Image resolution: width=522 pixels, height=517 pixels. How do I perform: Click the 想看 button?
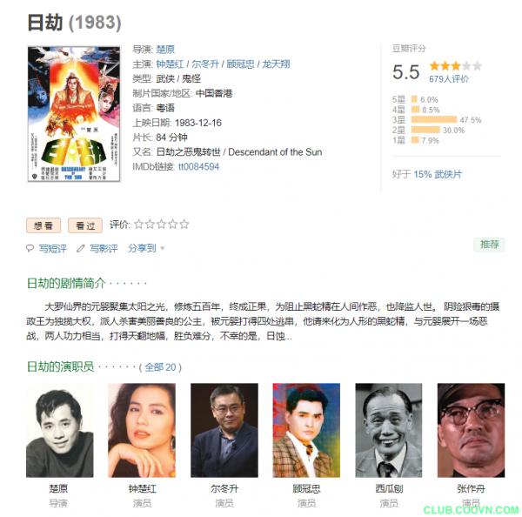pyautogui.click(x=43, y=225)
